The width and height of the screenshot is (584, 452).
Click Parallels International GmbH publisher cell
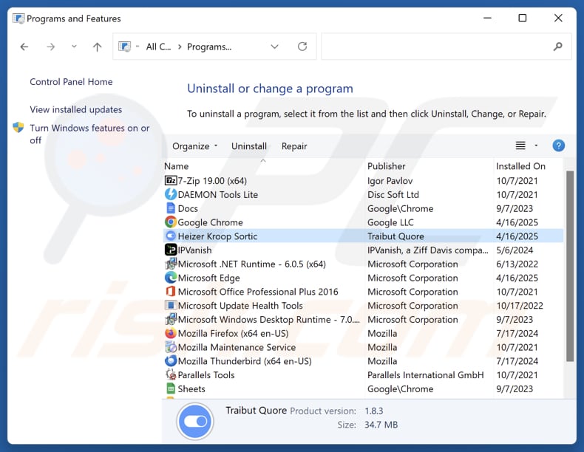[425, 375]
